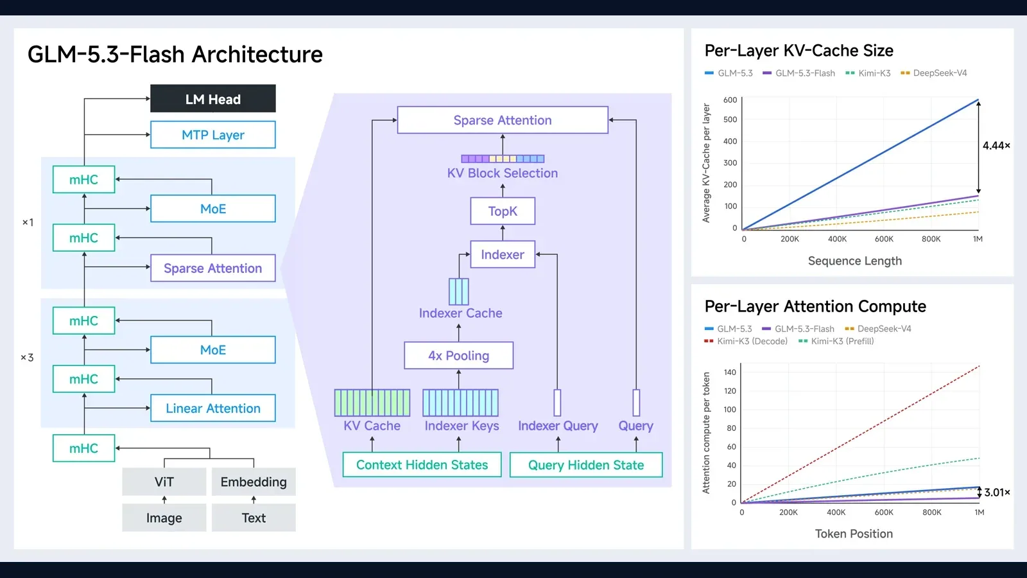
Task: Click GLM-5.3 legend swatch in KV-Cache chart
Action: coord(709,73)
